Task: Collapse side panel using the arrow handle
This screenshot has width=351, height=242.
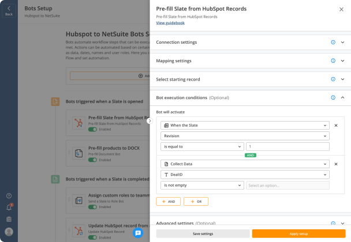Action: pyautogui.click(x=150, y=121)
